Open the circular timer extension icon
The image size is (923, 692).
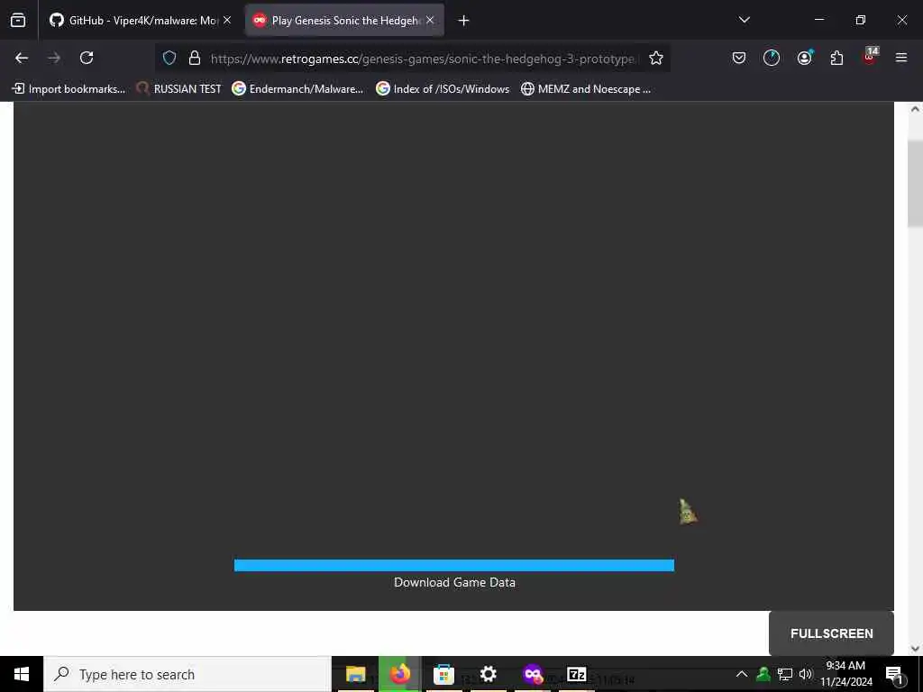pos(772,58)
